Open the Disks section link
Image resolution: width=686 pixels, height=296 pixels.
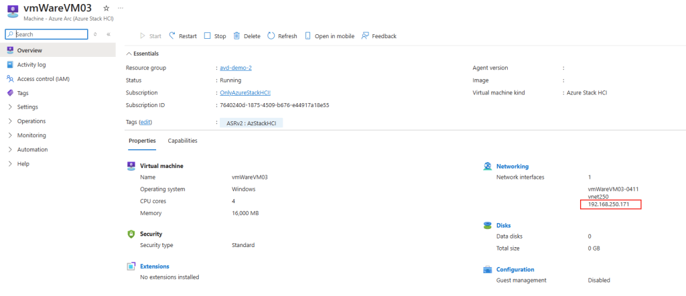coord(504,225)
